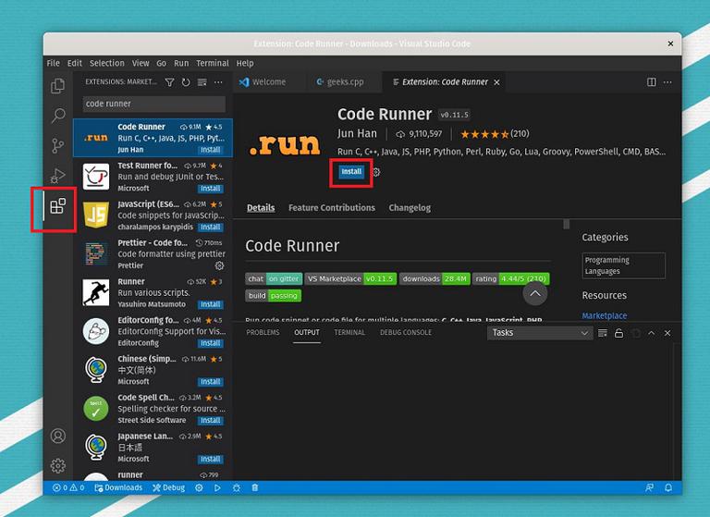Switch to the Welcome tab

click(269, 82)
